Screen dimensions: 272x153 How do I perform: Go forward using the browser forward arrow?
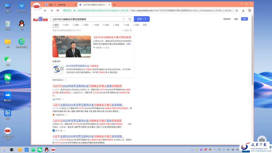point(52,11)
